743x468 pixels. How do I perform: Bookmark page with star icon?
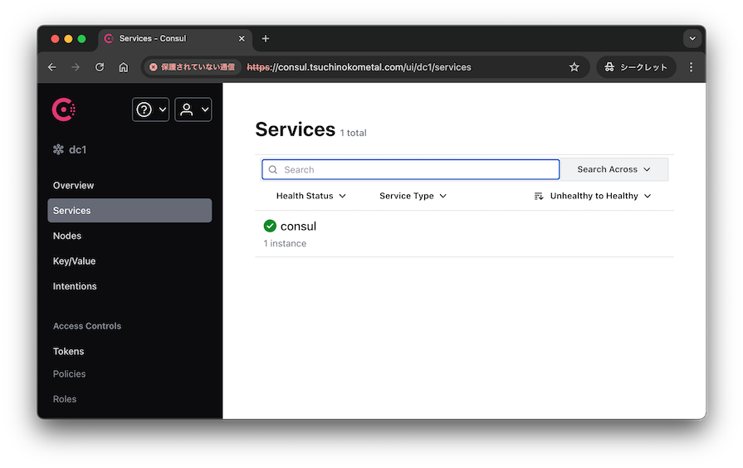point(574,67)
